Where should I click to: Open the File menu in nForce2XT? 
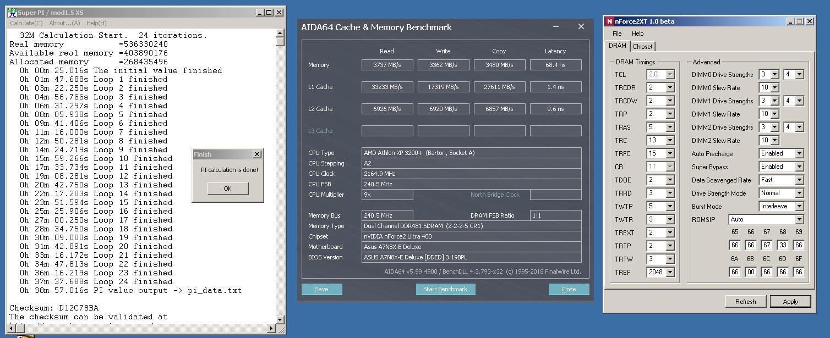pos(617,34)
